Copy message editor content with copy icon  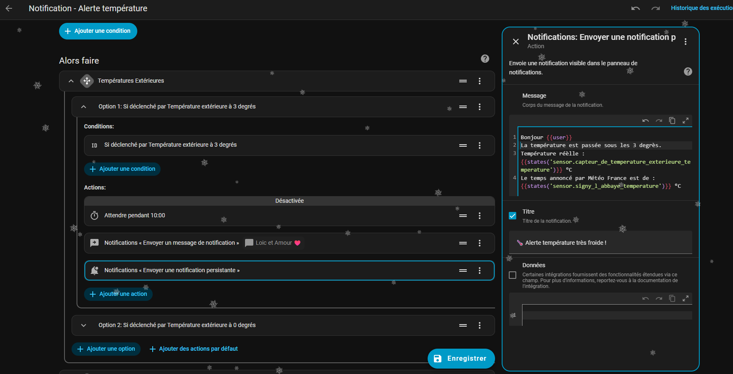coord(672,121)
